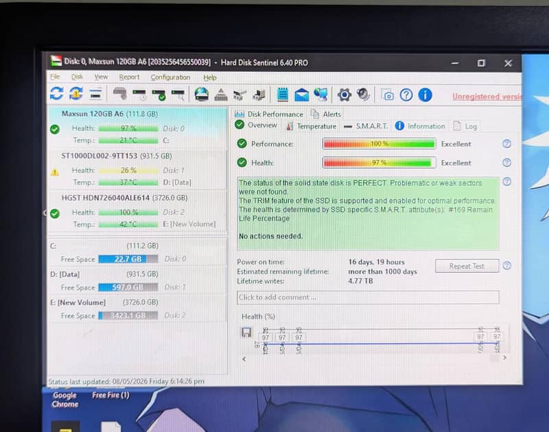Open the report via blue notepad icon
This screenshot has width=549, height=432.
(283, 95)
